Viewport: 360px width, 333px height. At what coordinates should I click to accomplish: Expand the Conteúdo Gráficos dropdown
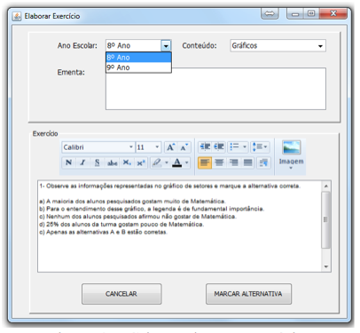point(278,45)
